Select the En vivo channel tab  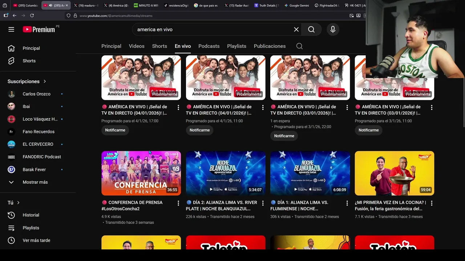pyautogui.click(x=183, y=46)
